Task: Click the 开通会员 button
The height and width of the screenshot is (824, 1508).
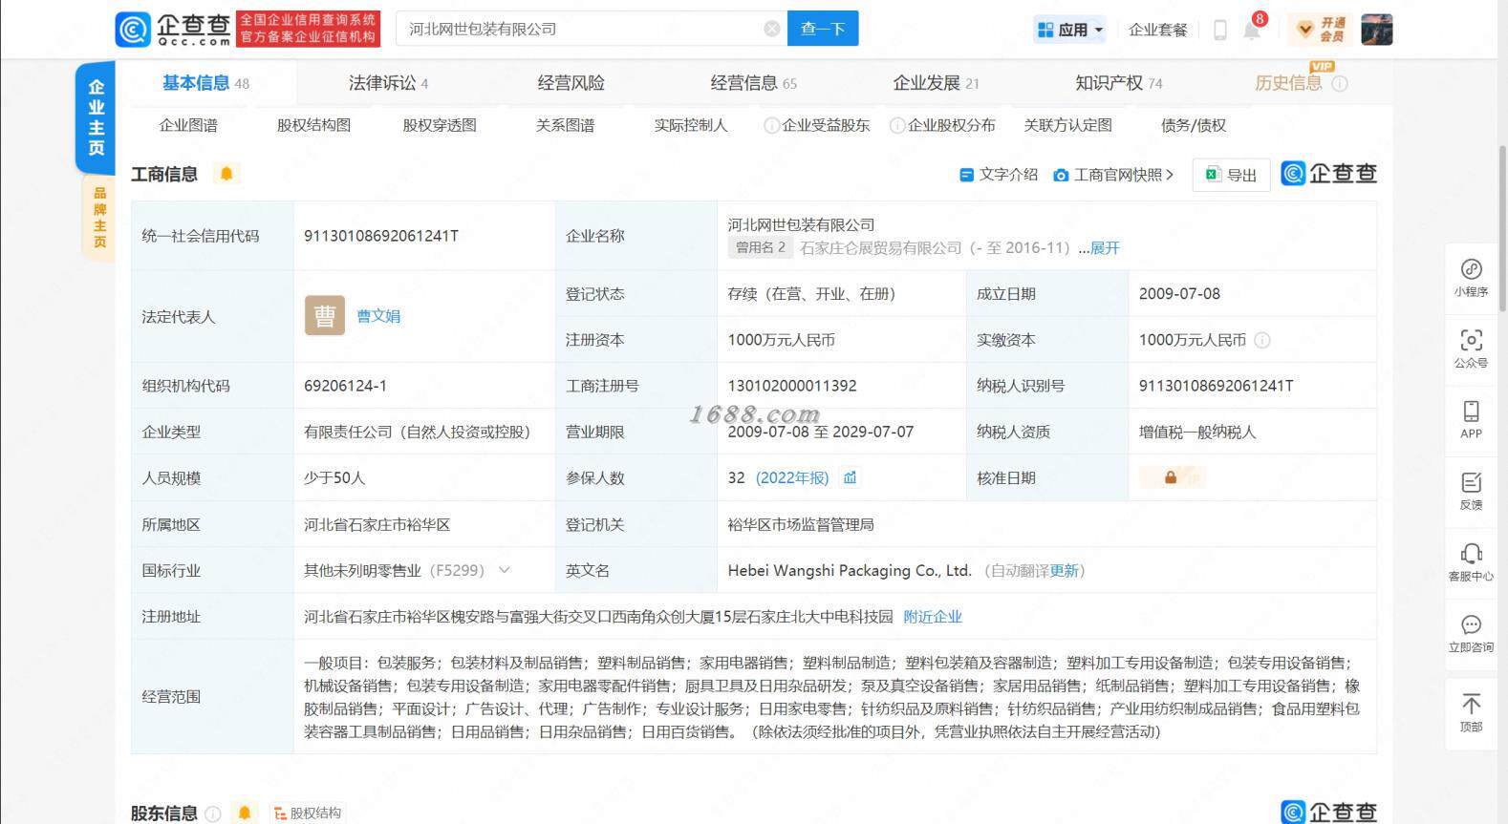Action: coord(1320,30)
